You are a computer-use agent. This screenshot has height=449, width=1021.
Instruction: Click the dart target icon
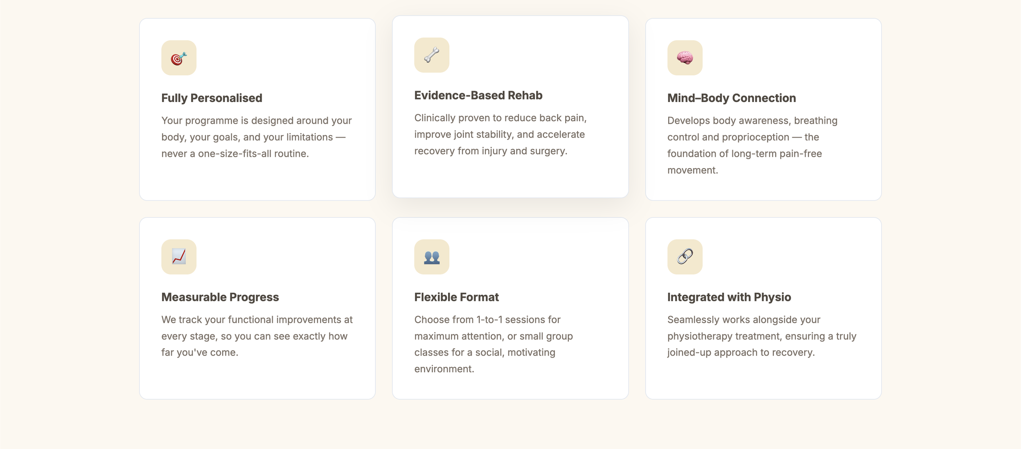(179, 58)
